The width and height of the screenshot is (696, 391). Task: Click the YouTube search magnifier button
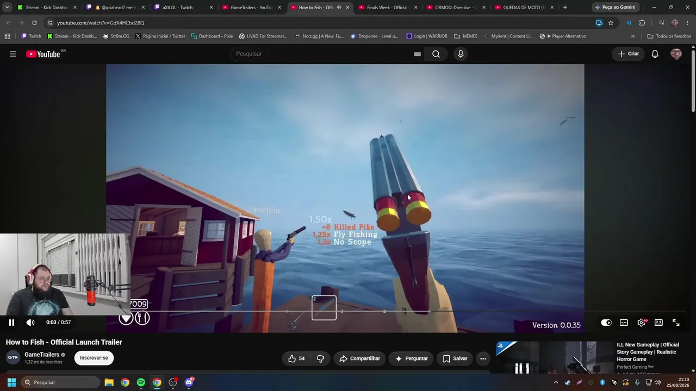[x=436, y=54]
